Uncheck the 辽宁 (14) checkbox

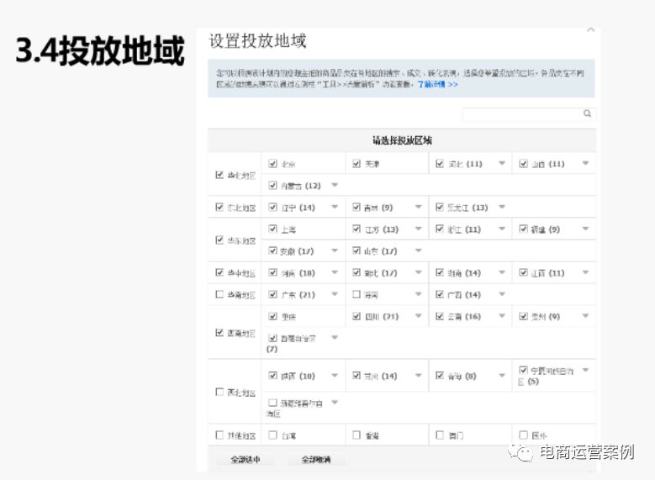tap(272, 207)
